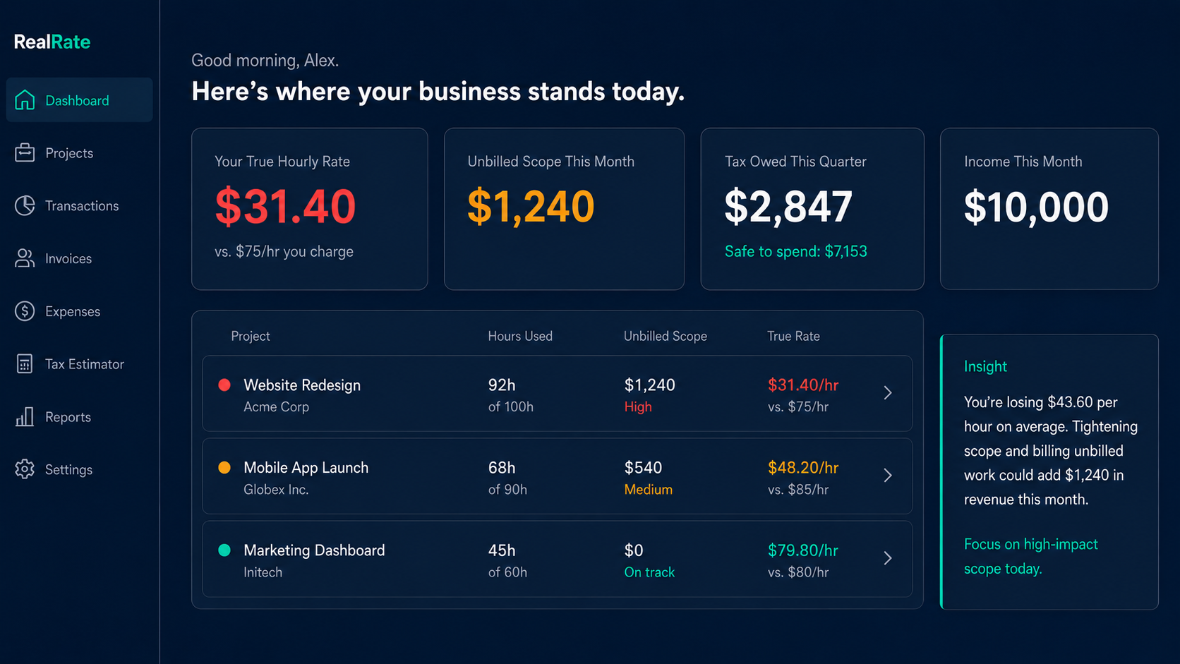
Task: Select the Tax Owed This Quarter card
Action: 812,209
